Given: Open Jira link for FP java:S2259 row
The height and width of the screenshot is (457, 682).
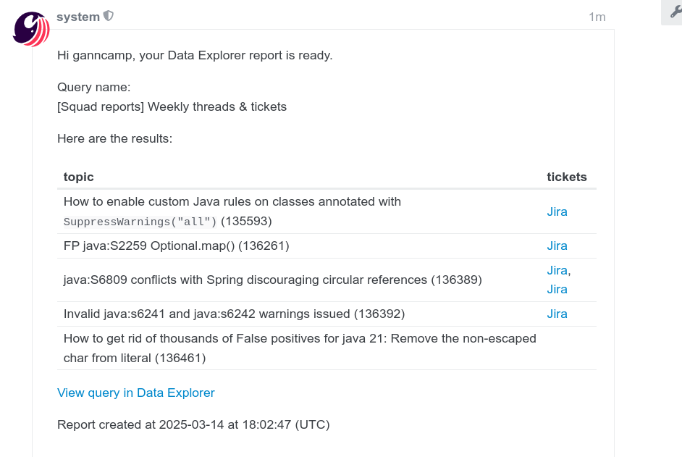Looking at the screenshot, I should click(557, 246).
